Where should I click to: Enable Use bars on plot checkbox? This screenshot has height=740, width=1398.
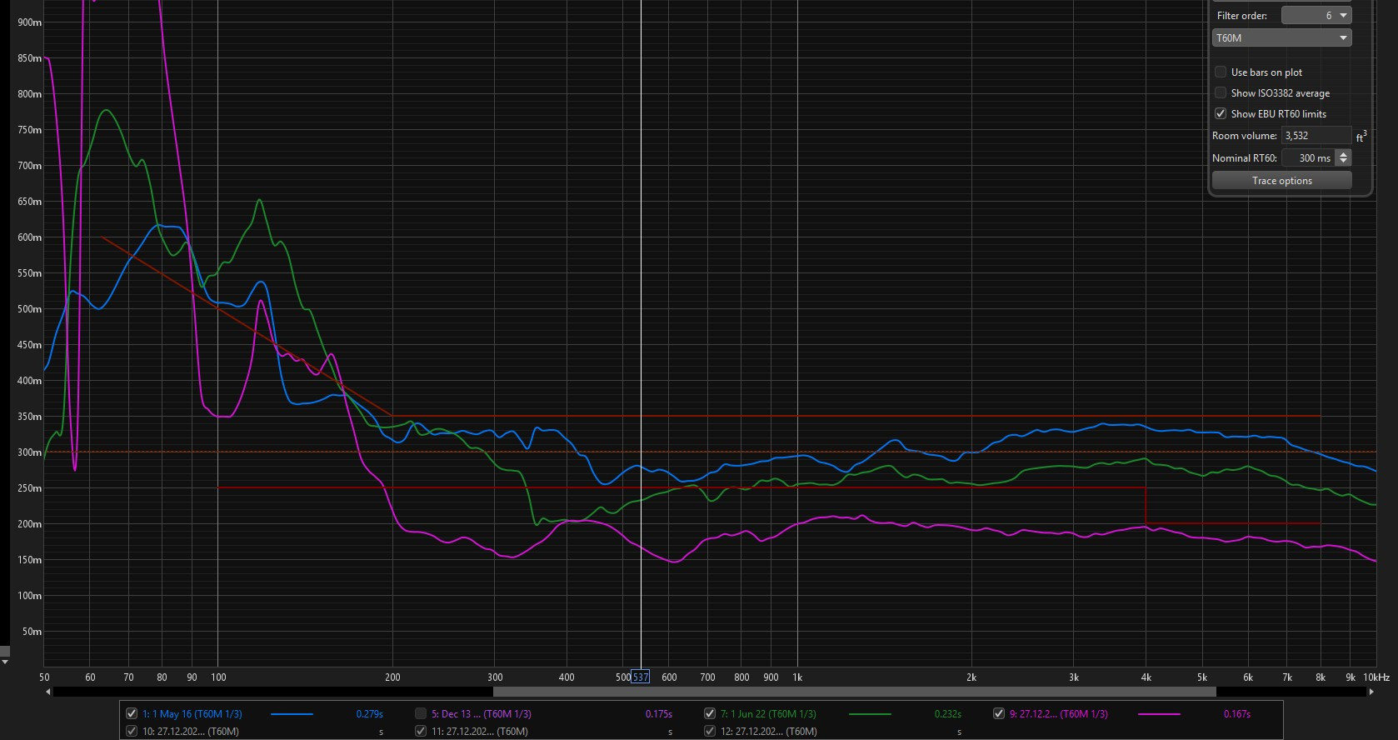coord(1221,72)
